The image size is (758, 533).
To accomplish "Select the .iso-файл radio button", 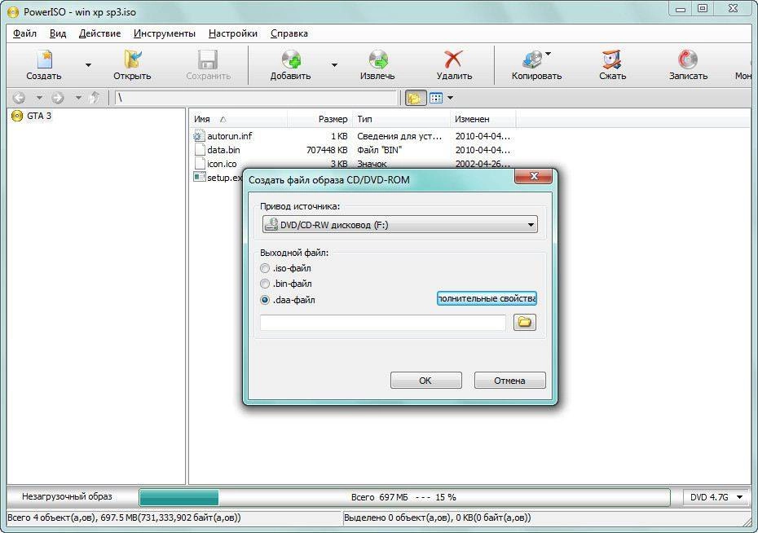I will pyautogui.click(x=264, y=268).
